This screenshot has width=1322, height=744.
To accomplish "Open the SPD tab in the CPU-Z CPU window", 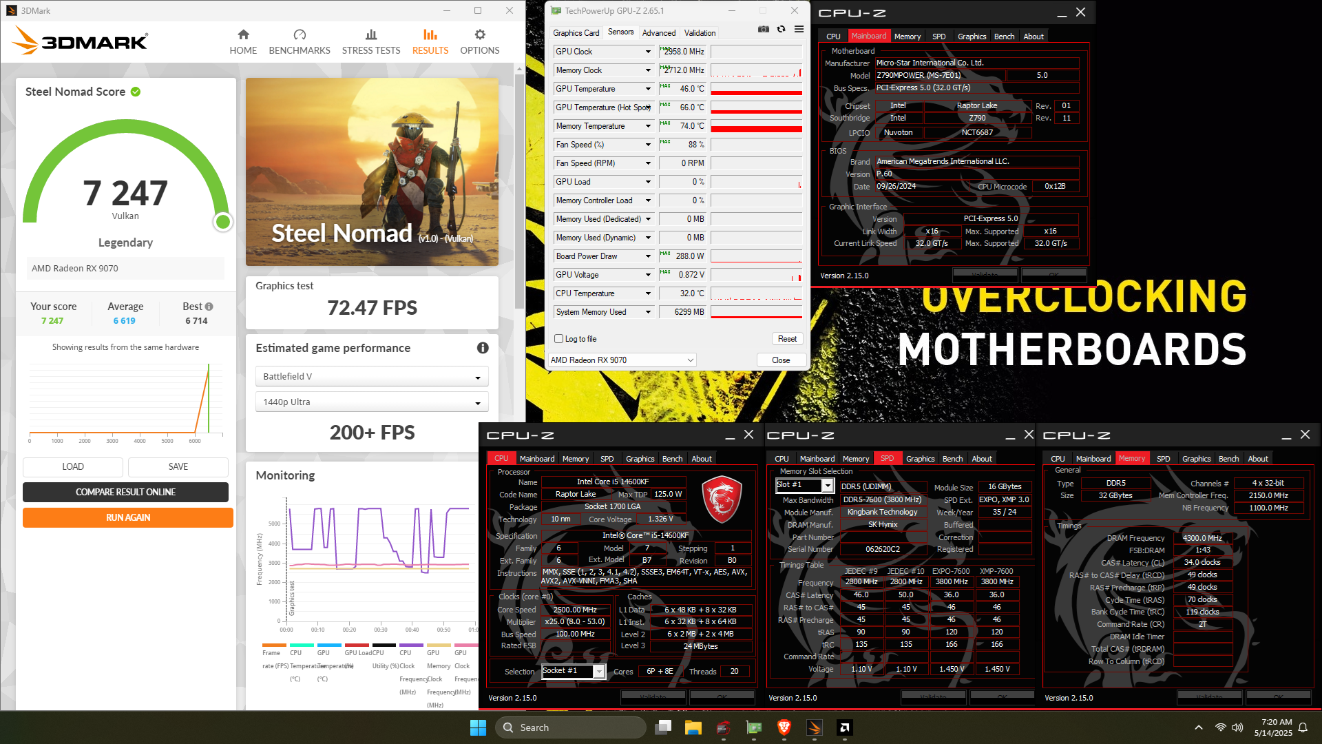I will tap(607, 459).
